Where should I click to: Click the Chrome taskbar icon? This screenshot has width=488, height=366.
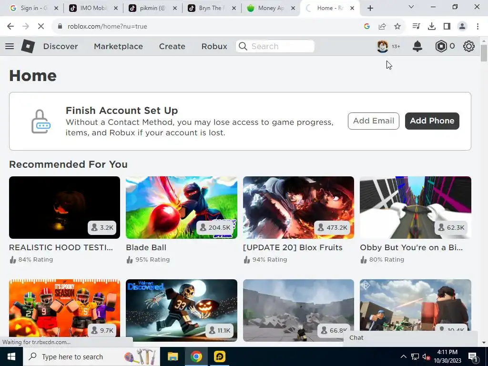pyautogui.click(x=196, y=356)
